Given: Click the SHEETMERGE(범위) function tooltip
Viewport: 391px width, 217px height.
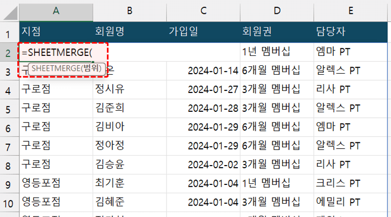Looking at the screenshot, I should click(66, 69).
